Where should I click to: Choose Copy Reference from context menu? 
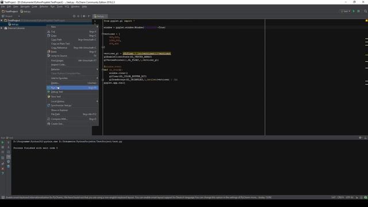click(72, 48)
